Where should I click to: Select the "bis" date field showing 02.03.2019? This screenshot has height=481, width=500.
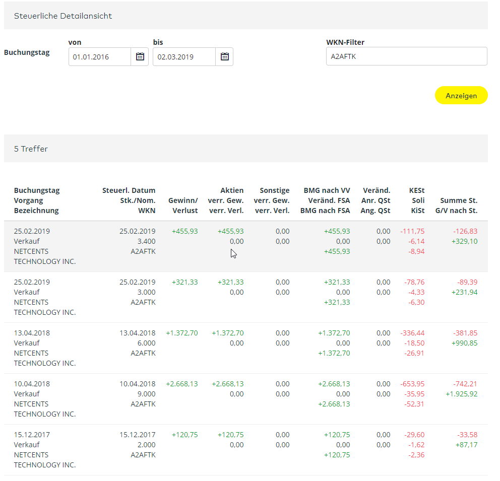(184, 56)
